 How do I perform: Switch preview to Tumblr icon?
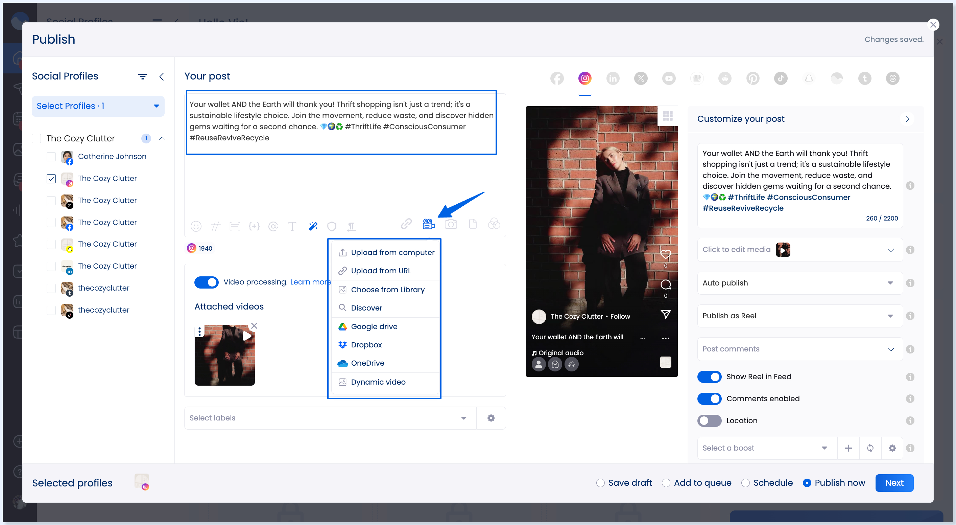coord(865,78)
